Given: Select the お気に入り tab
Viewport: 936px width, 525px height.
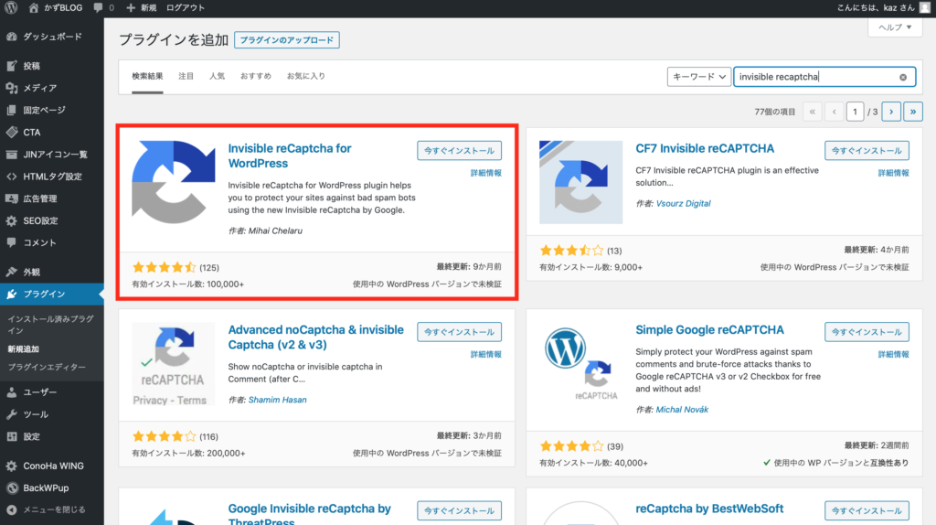Looking at the screenshot, I should click(305, 77).
